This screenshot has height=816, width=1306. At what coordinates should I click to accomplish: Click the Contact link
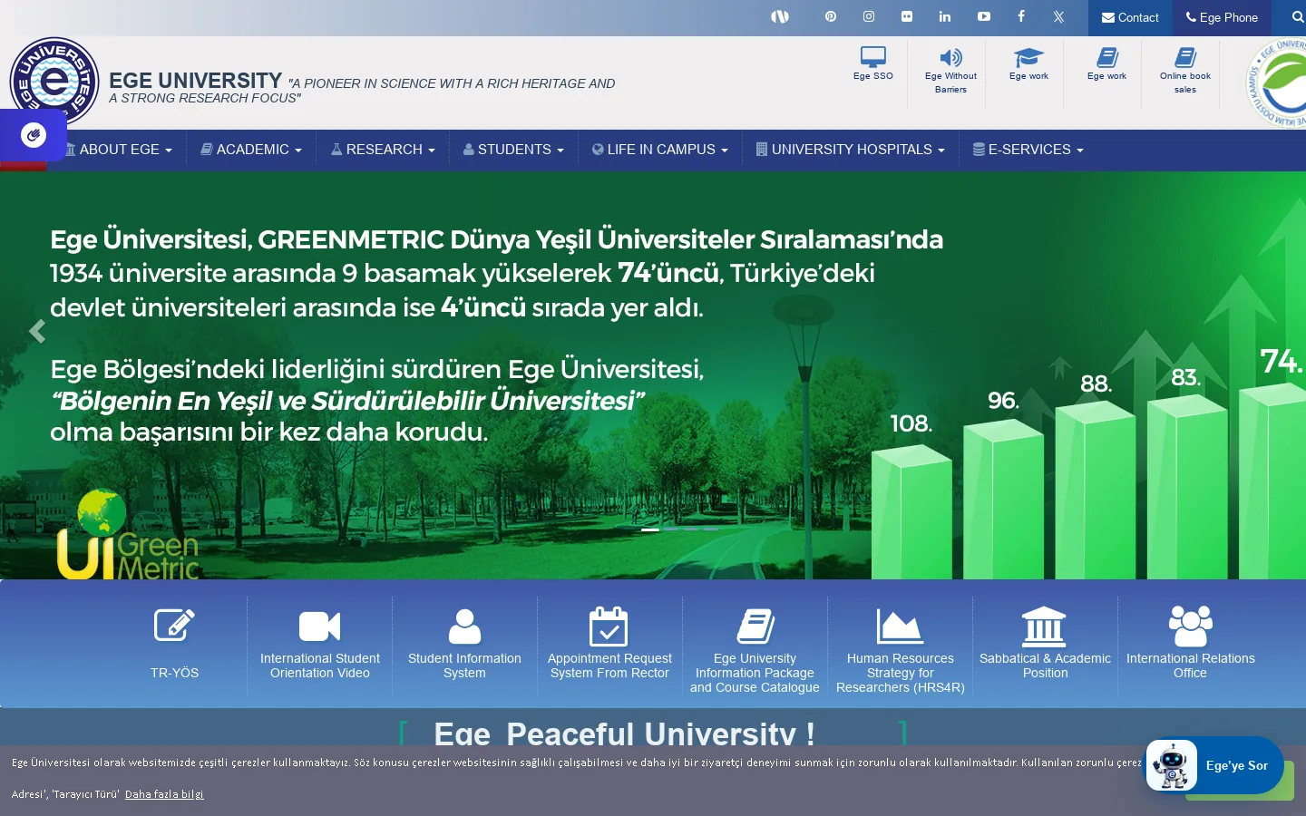[1130, 17]
